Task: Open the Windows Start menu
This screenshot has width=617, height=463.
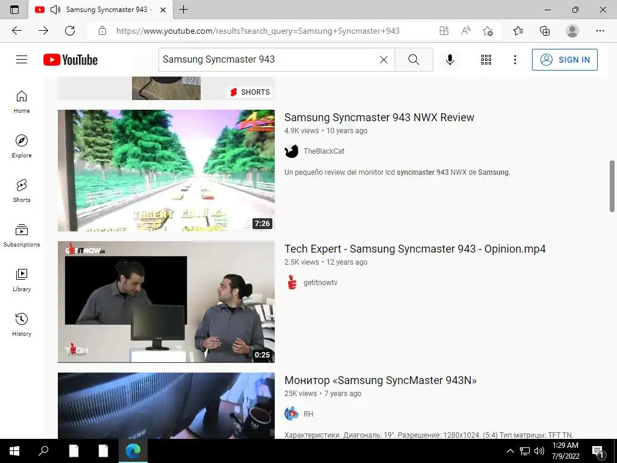Action: click(14, 451)
